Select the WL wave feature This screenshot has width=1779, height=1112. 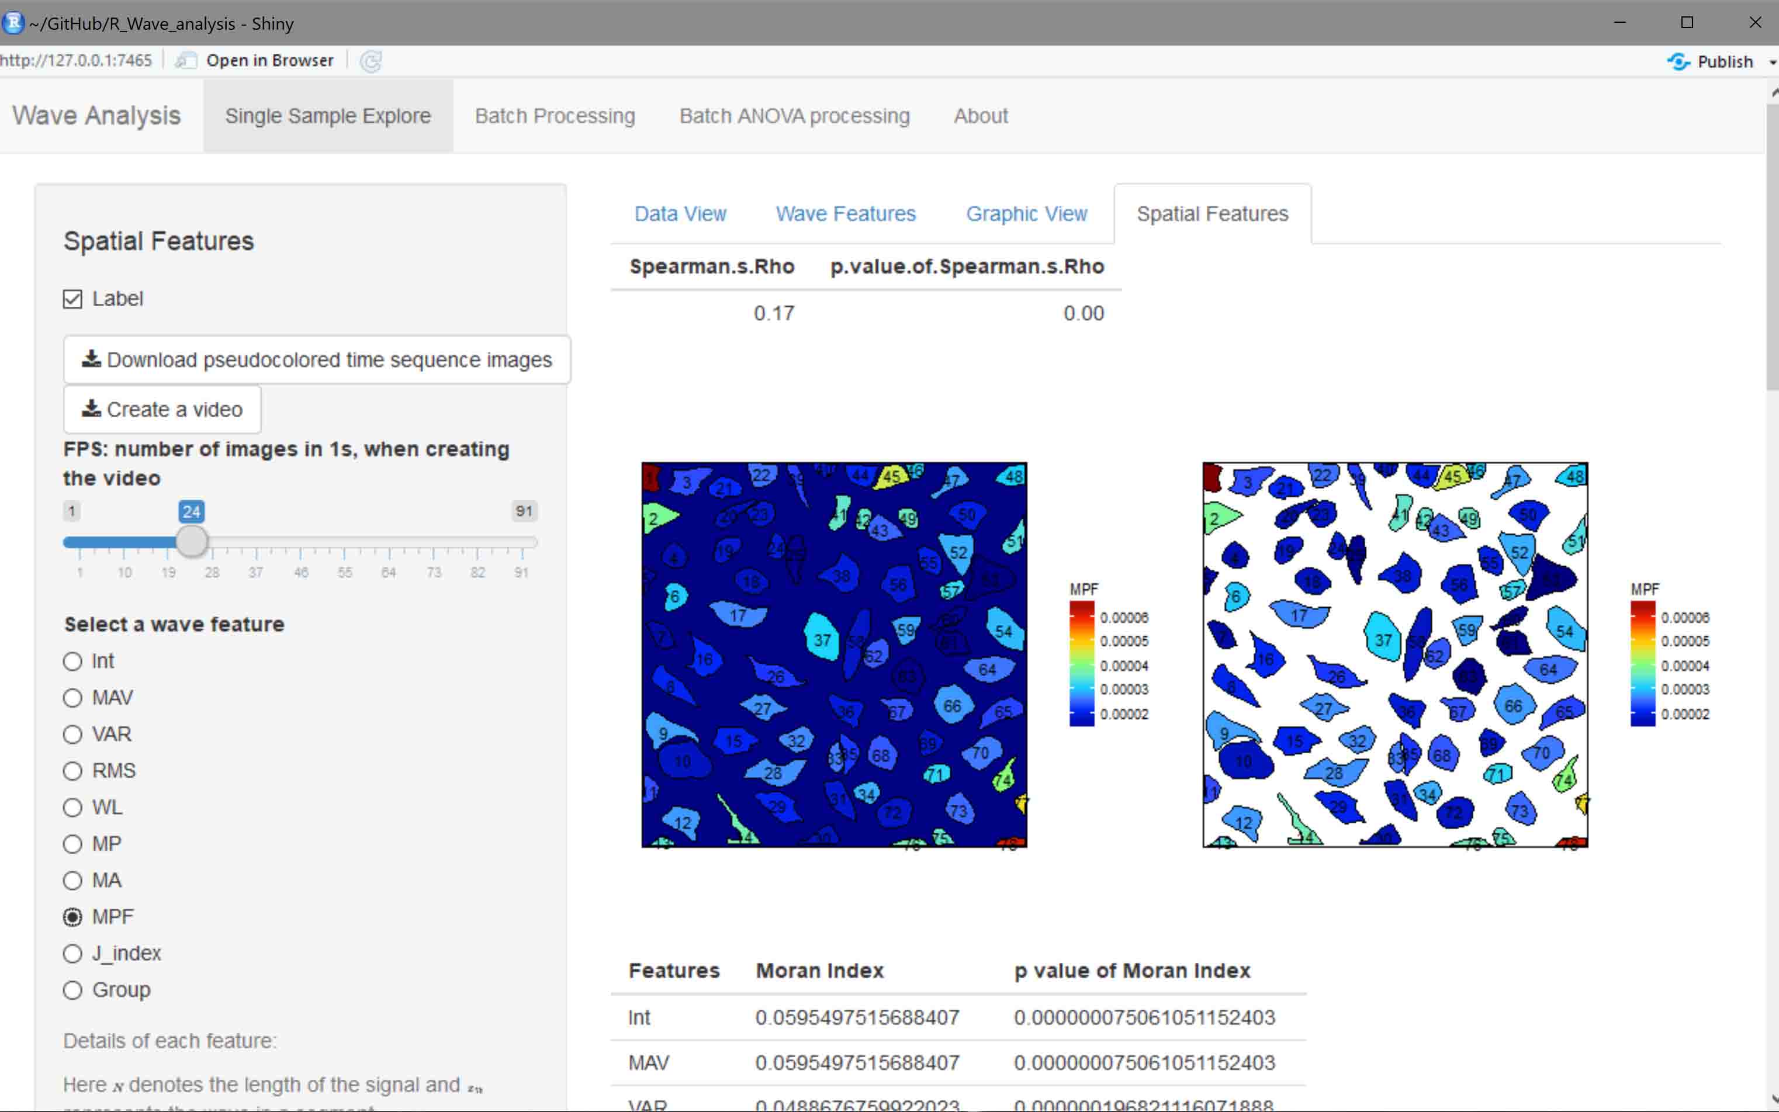[x=72, y=808]
